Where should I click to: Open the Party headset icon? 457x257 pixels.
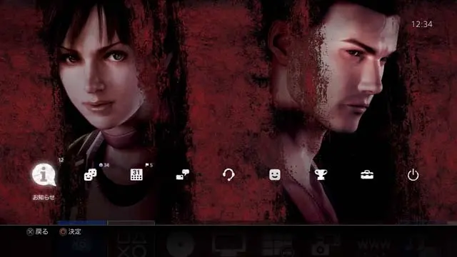click(x=228, y=175)
